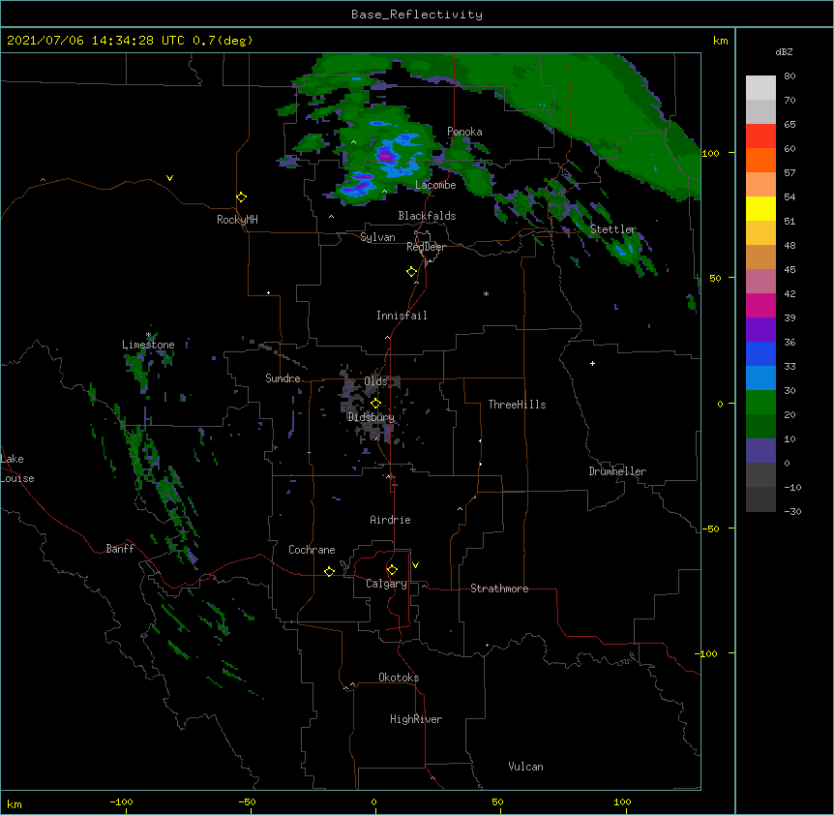Click the km unit label at top right
Screen dimensions: 834x815
pyautogui.click(x=720, y=41)
